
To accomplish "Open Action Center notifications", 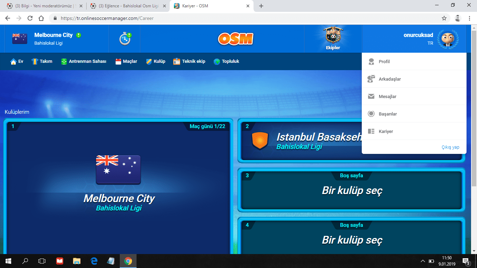I will pos(466,261).
